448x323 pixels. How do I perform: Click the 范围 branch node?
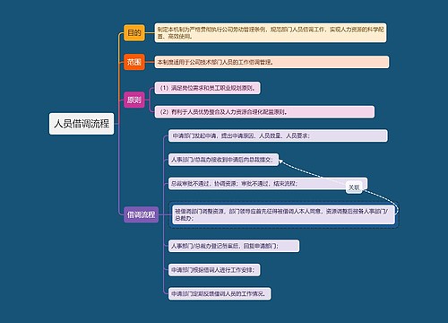point(134,62)
